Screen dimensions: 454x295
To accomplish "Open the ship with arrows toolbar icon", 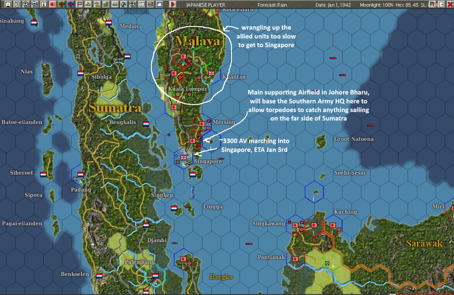I will (x=115, y=4).
